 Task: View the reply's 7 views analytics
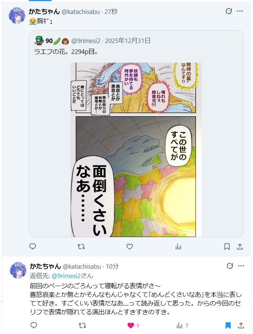coord(182,325)
